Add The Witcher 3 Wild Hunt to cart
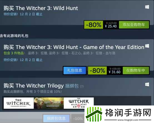Screen dimensions: 154x123 pyautogui.click(x=134, y=24)
